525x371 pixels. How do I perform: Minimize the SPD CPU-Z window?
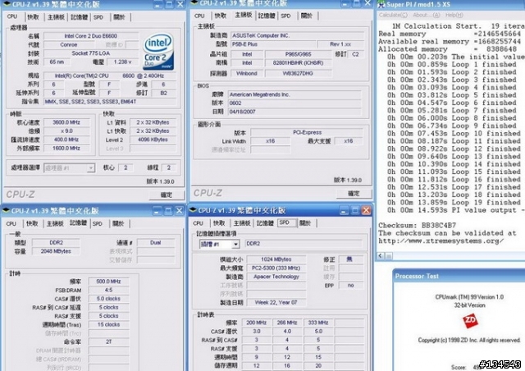[x=344, y=210]
